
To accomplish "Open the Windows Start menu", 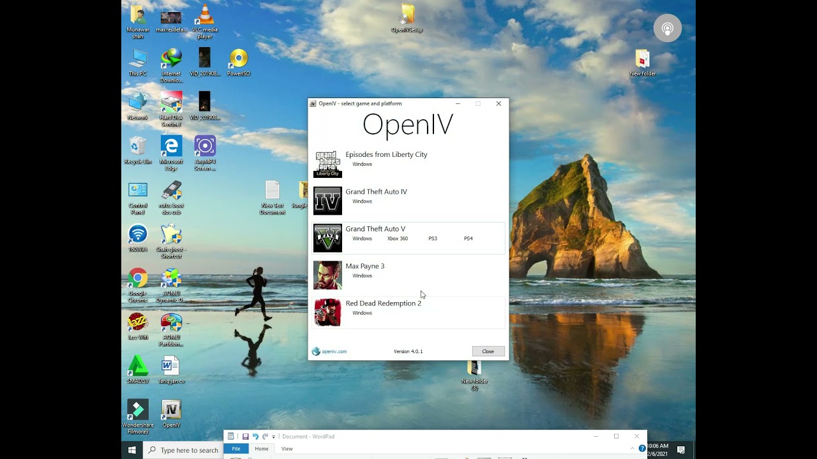I will (x=132, y=450).
